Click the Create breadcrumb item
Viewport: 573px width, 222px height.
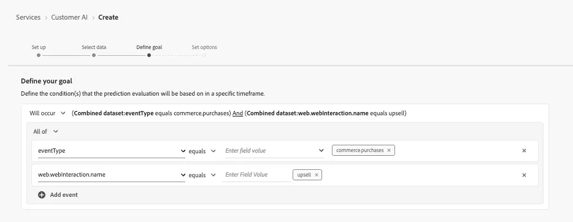(x=108, y=17)
